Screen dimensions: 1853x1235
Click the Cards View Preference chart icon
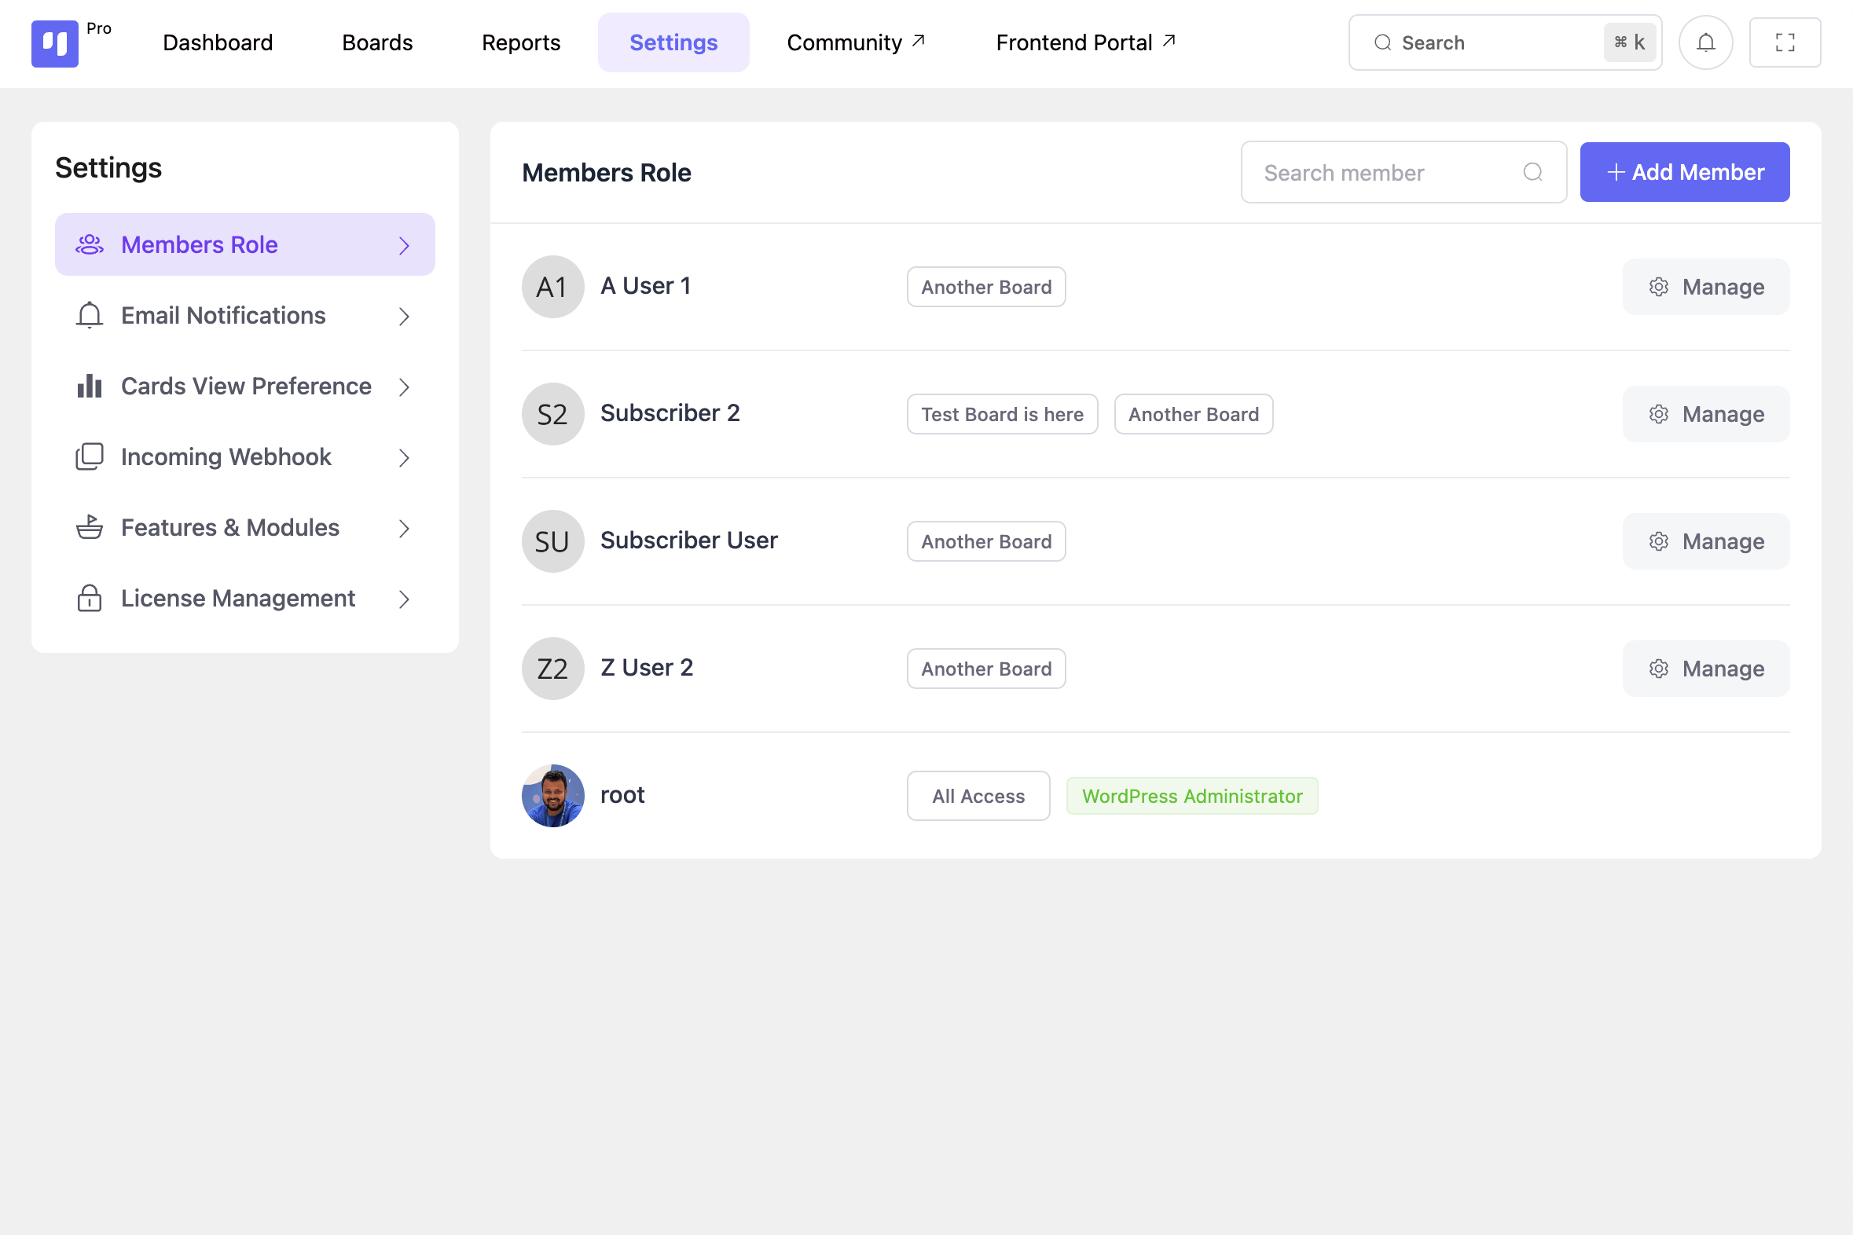point(90,387)
